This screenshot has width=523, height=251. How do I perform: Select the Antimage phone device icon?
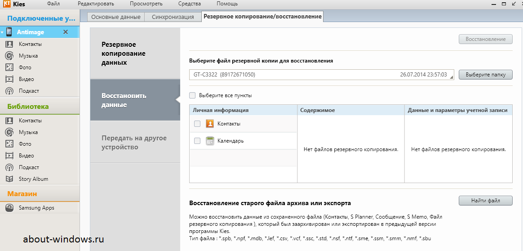coord(9,32)
